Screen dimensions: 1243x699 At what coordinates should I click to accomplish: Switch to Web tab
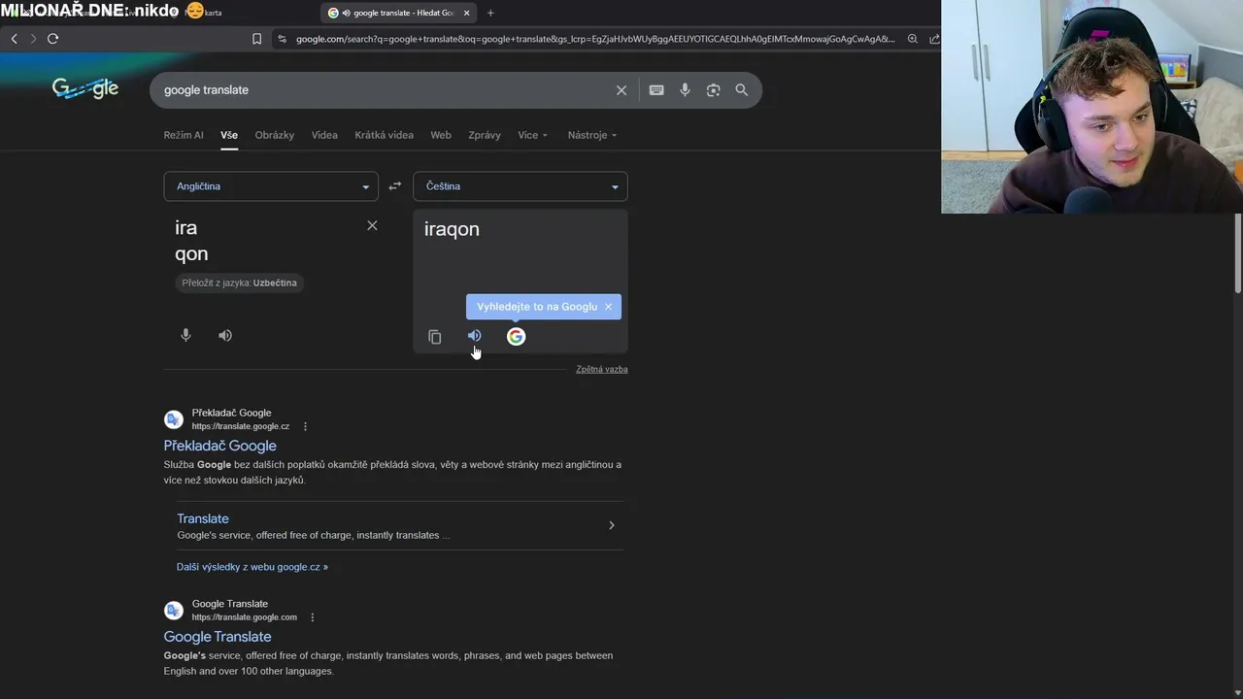tap(441, 135)
